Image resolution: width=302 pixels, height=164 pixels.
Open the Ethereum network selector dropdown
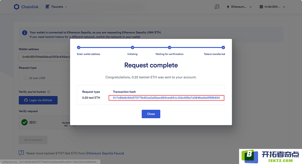click(x=239, y=7)
